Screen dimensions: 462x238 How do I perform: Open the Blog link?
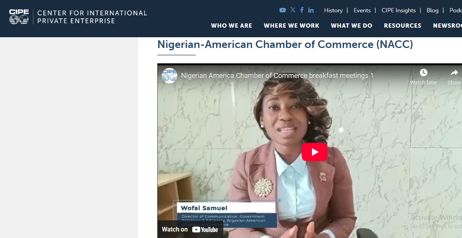coord(432,10)
